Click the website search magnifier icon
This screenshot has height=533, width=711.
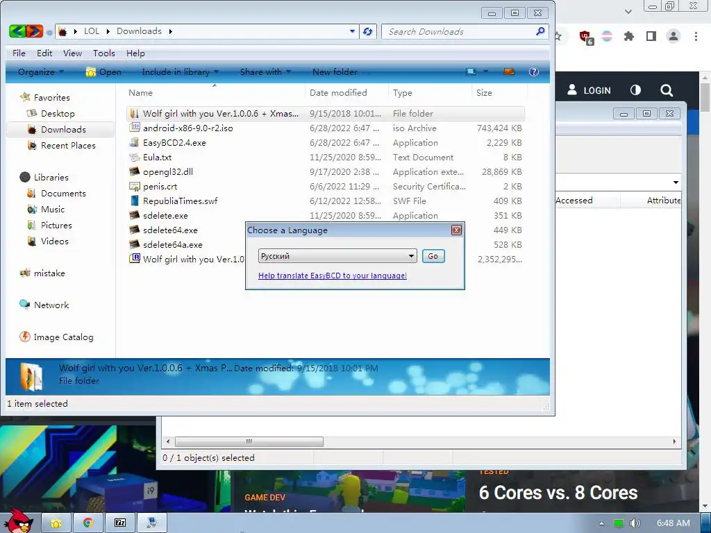666,90
